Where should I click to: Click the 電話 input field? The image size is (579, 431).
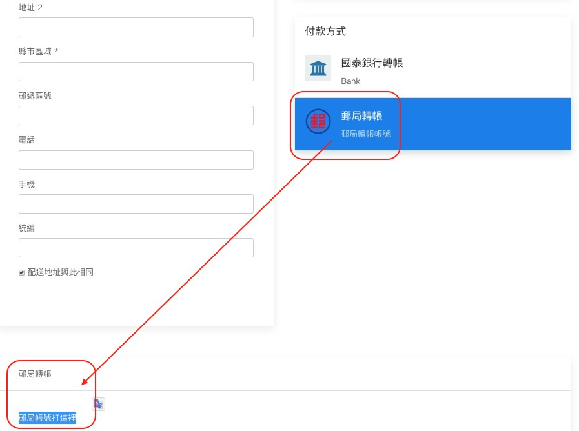pos(136,160)
